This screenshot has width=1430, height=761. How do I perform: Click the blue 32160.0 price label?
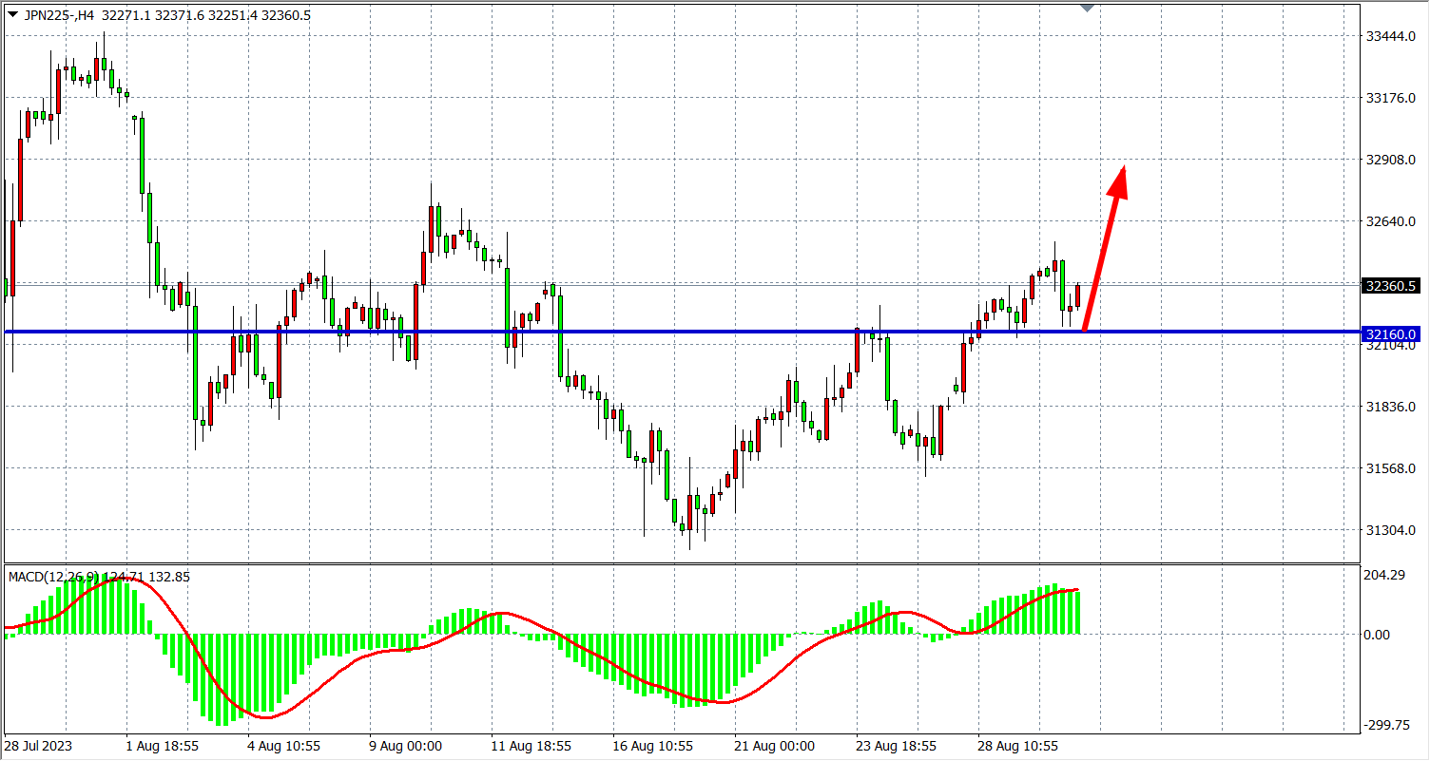pos(1391,334)
